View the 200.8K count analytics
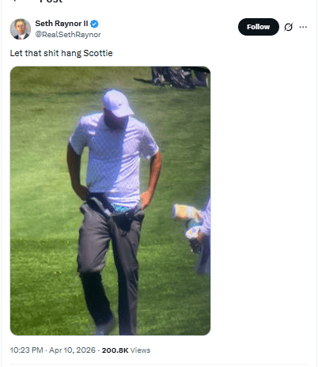318x367 pixels. [x=115, y=350]
